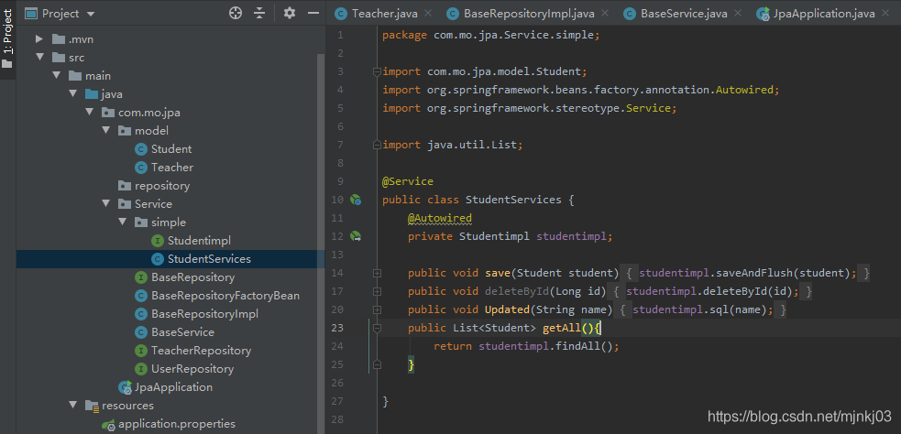Click the autowired gutter icon on line 12
The height and width of the screenshot is (434, 901).
point(356,236)
